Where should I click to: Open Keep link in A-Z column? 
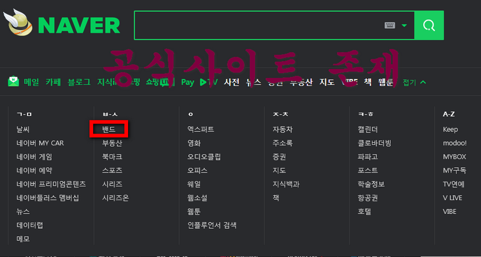pyautogui.click(x=450, y=129)
